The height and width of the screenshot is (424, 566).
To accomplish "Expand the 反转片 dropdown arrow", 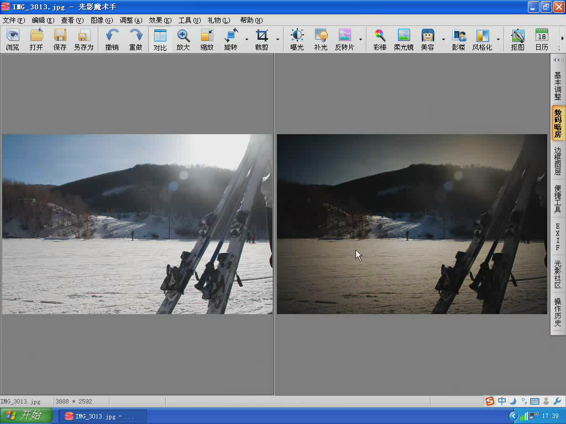I will coord(360,39).
